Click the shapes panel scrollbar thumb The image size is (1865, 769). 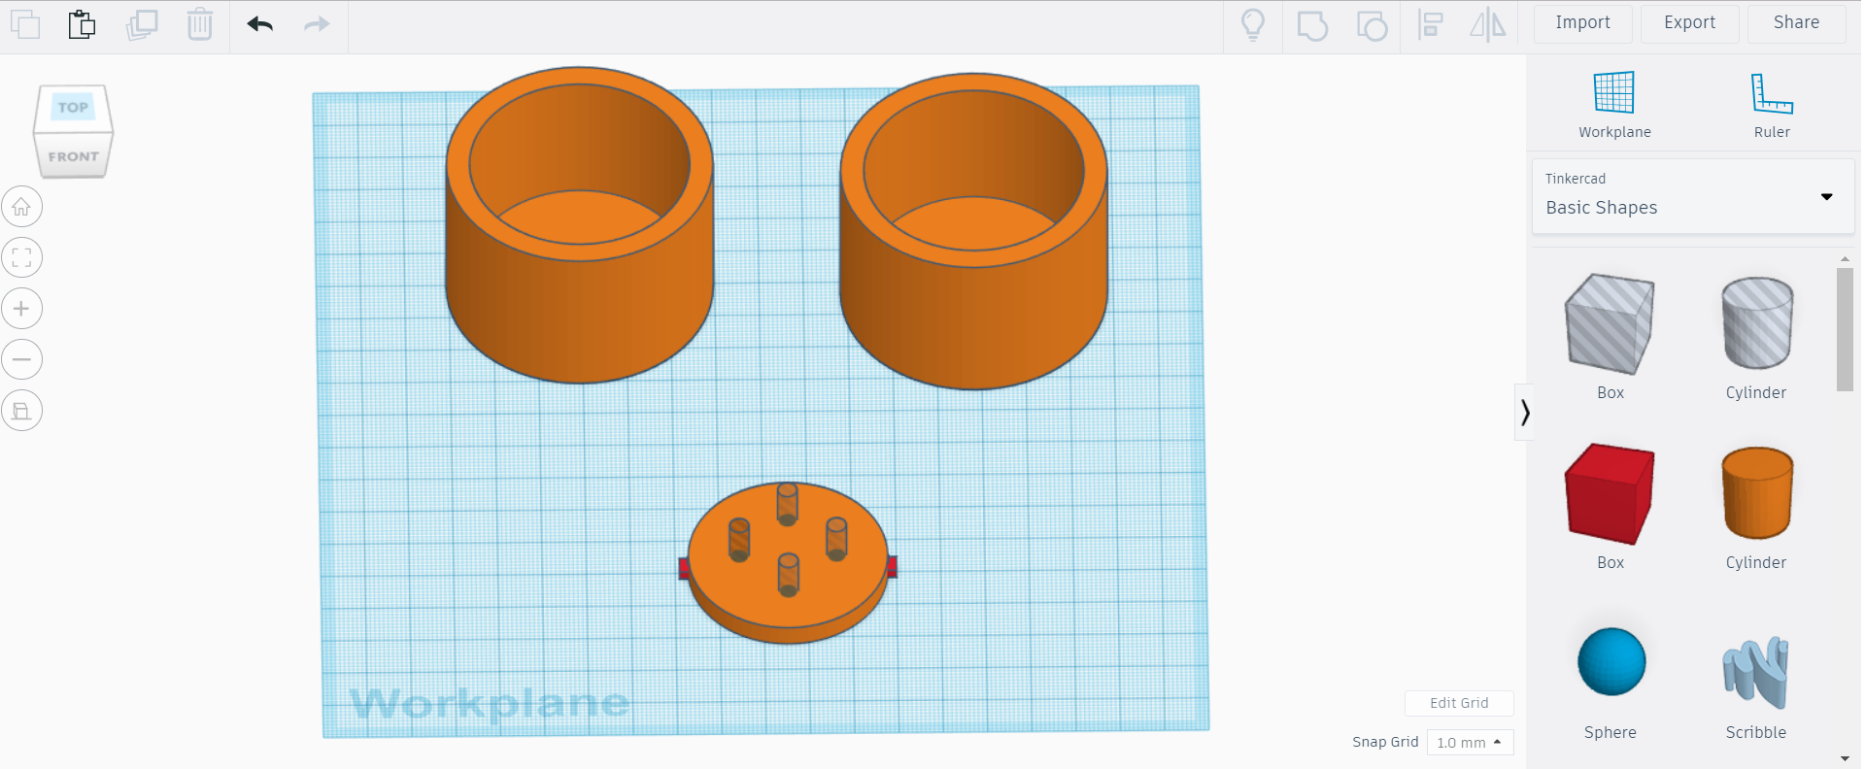click(1845, 329)
